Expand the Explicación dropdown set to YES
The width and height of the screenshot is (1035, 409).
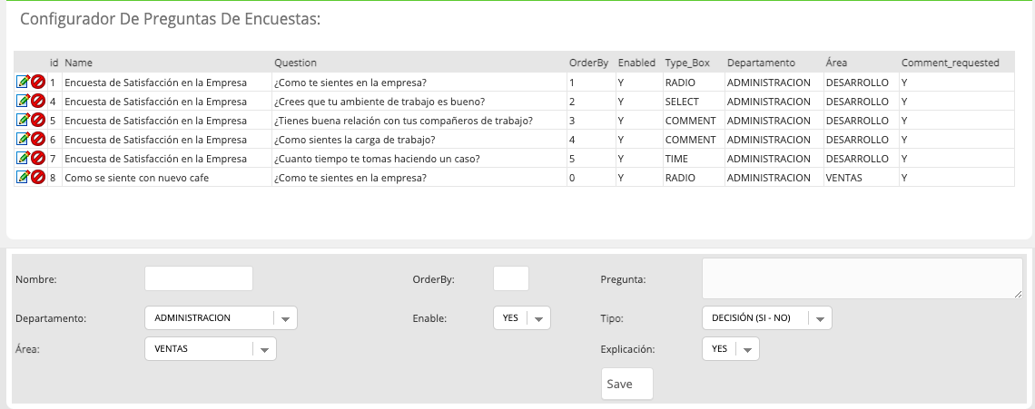[x=731, y=349]
